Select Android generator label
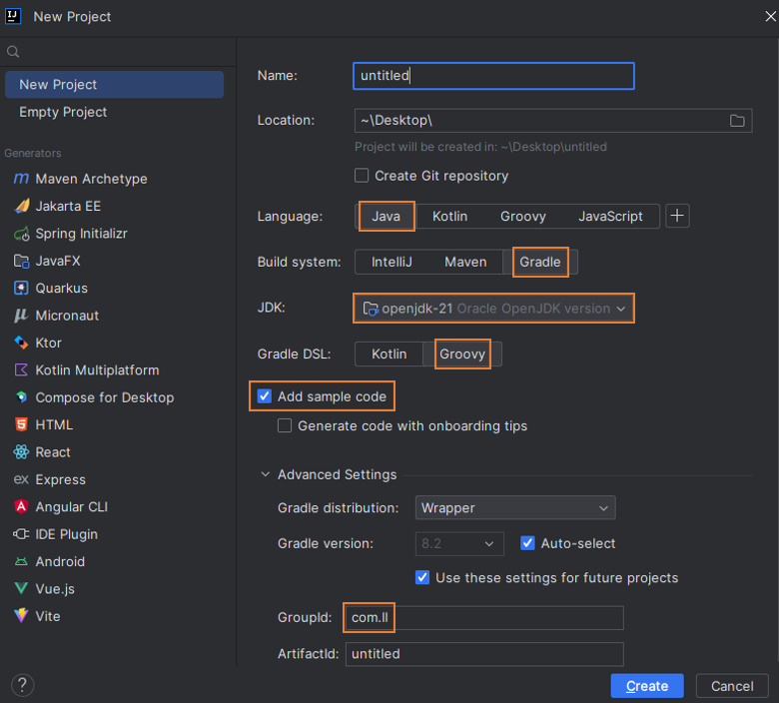779x703 pixels. 60,561
